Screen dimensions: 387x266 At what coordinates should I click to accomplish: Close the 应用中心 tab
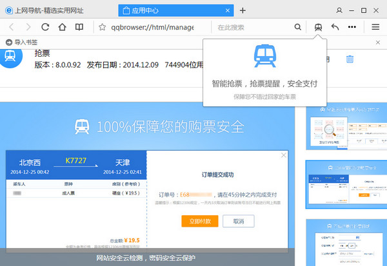228,10
